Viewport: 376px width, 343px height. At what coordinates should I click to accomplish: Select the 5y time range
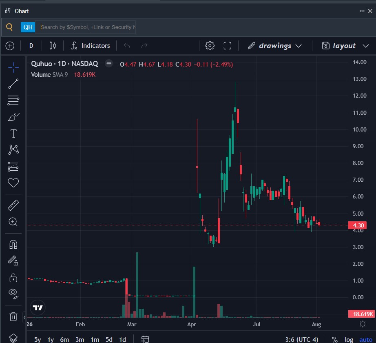tap(38, 339)
